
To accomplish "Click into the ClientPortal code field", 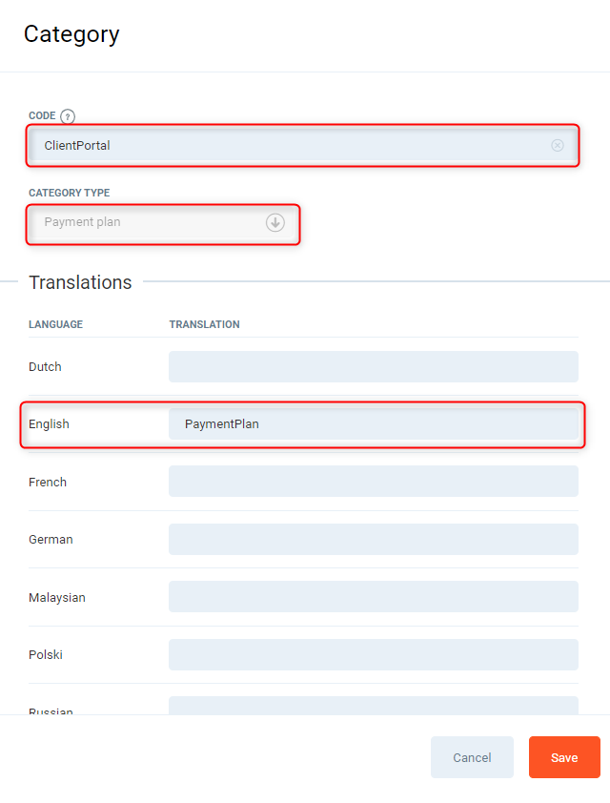I will point(286,146).
